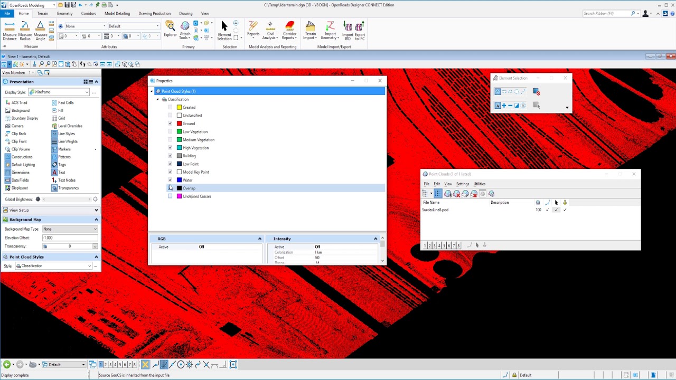This screenshot has height=380, width=676.
Task: Click the Attach Tools icon
Action: [x=184, y=31]
